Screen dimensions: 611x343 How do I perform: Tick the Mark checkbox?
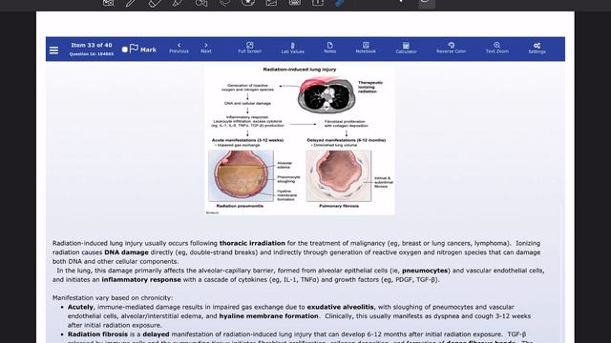[x=125, y=50]
